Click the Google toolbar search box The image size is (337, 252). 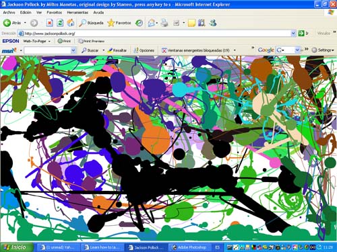coord(288,50)
